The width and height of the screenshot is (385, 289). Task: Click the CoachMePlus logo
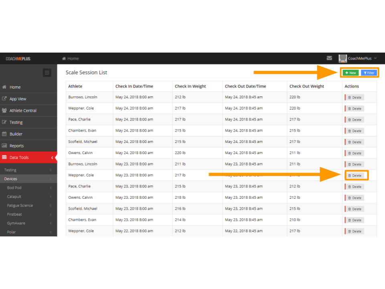pos(18,59)
